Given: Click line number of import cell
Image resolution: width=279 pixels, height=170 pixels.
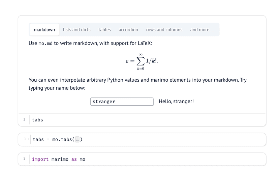Looking at the screenshot, I should coord(24,159).
